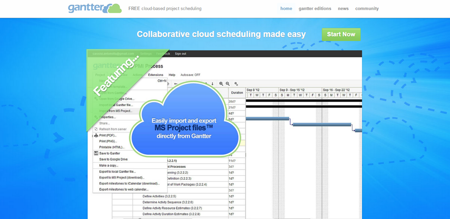
Task: Click the Duration column header
Action: point(237,93)
